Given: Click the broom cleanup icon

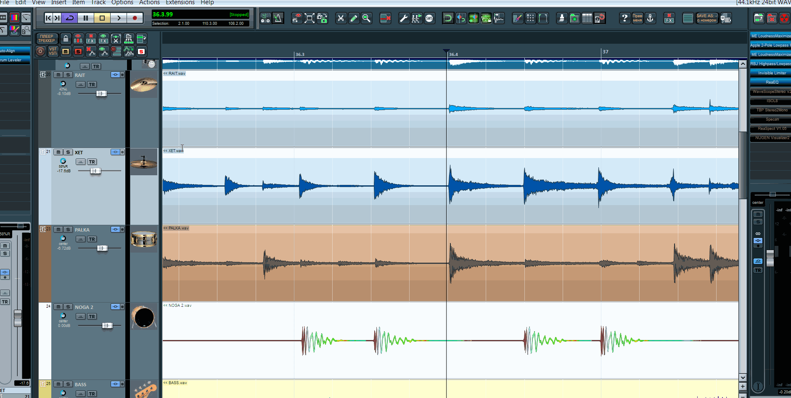Looking at the screenshot, I should coord(562,18).
